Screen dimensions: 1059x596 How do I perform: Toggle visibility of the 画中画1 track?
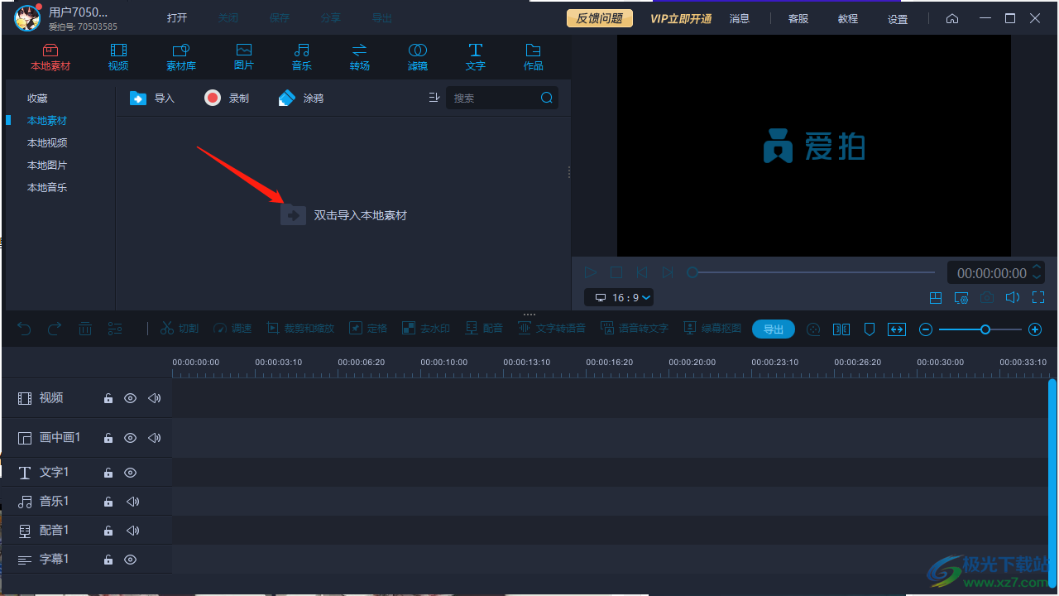pyautogui.click(x=130, y=438)
